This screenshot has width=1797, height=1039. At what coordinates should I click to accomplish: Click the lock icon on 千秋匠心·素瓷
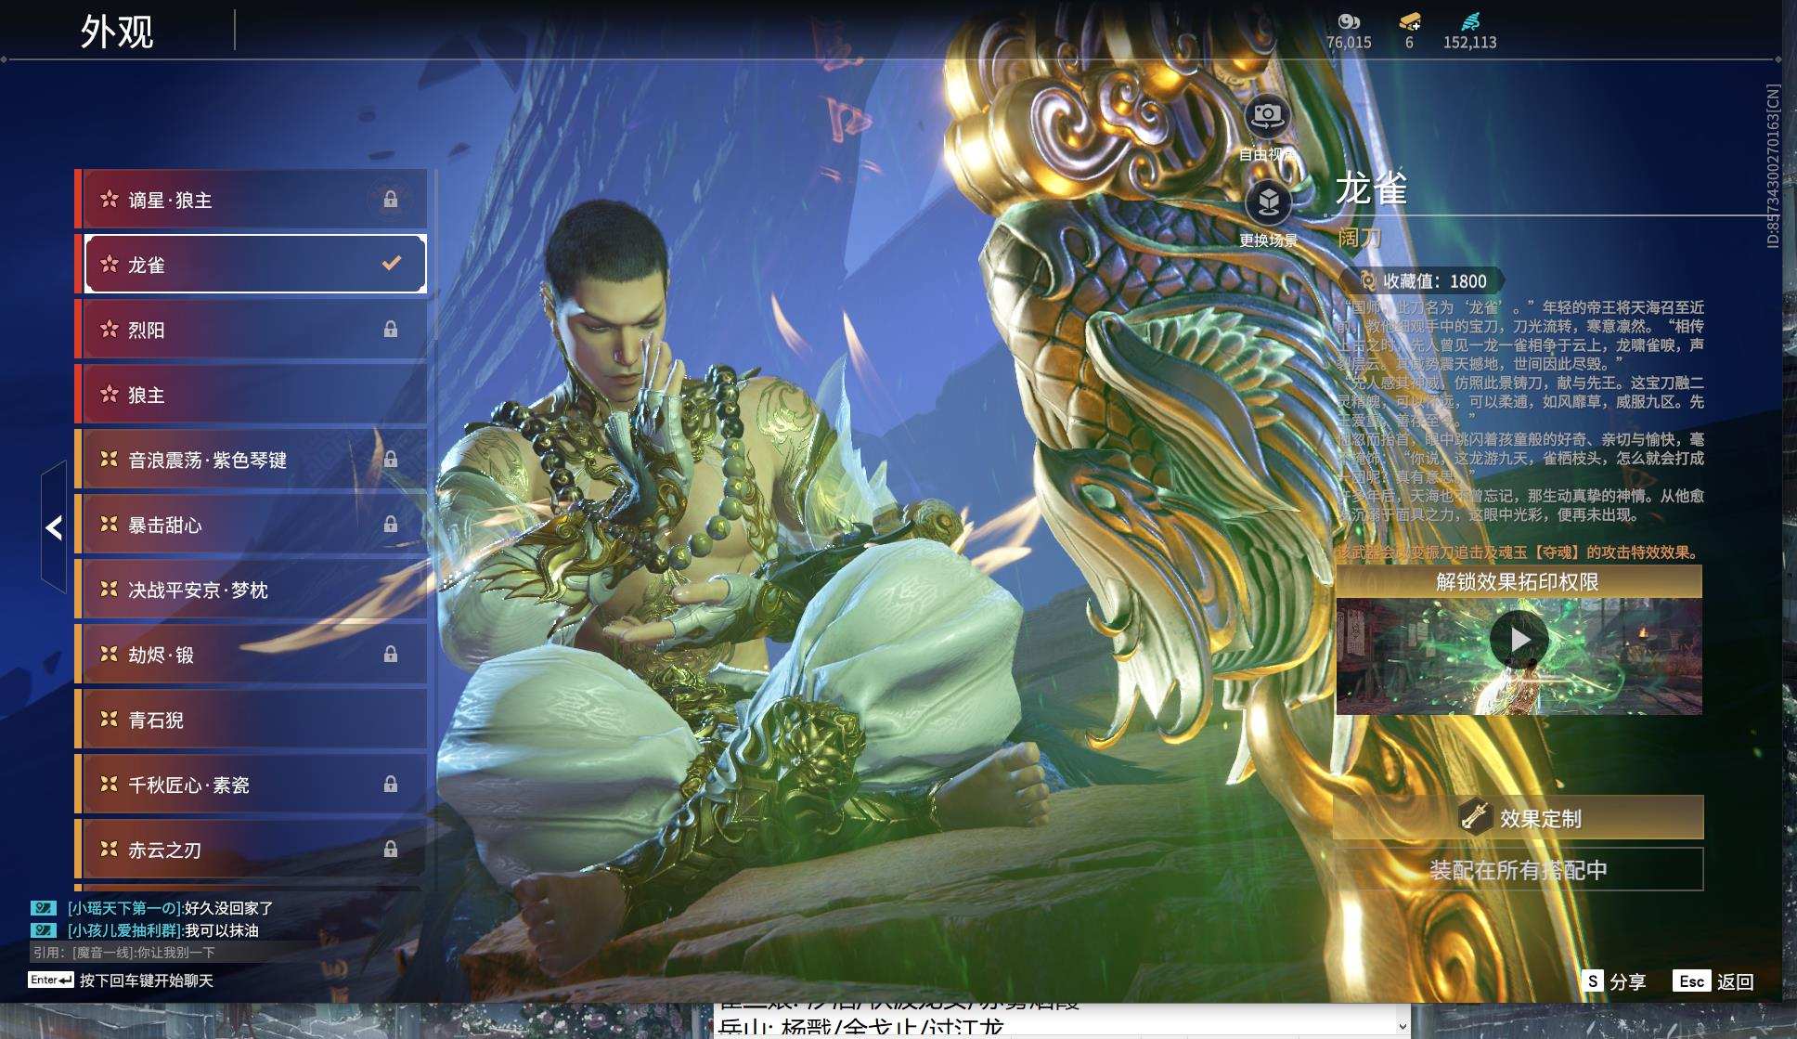391,785
